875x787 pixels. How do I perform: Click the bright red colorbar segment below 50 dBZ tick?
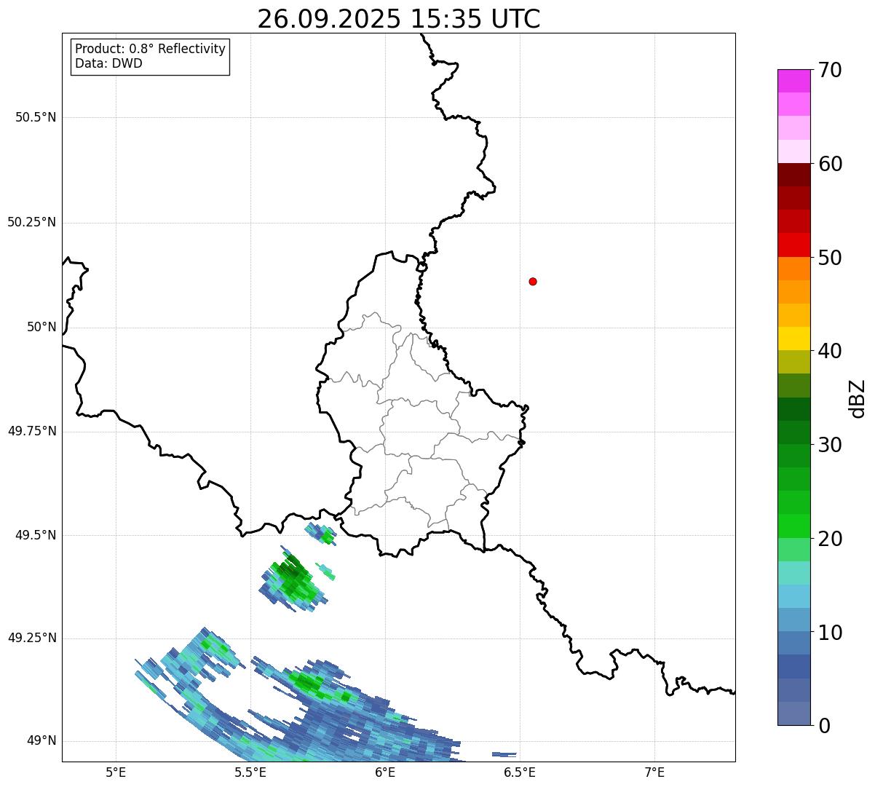(793, 245)
